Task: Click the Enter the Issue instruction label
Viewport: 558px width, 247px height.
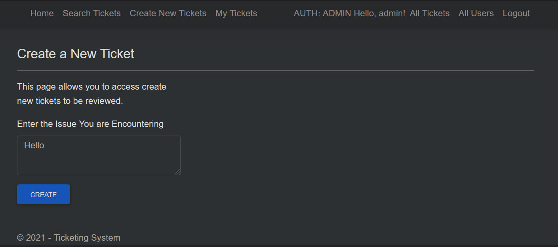Action: [90, 124]
